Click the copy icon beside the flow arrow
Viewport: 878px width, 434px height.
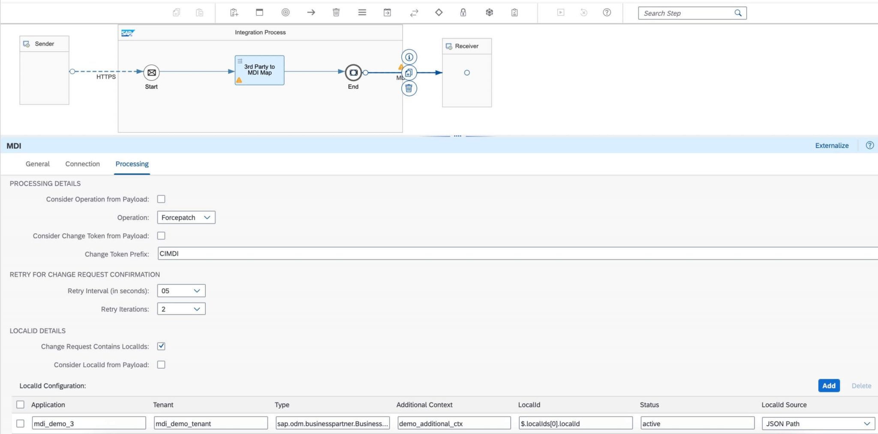point(409,72)
